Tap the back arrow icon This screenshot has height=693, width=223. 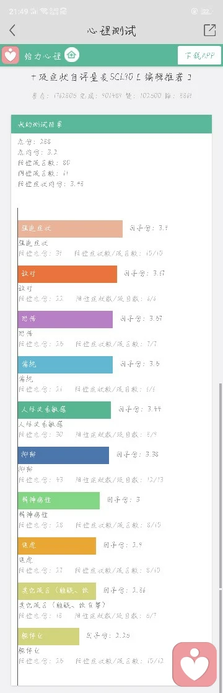[x=12, y=30]
